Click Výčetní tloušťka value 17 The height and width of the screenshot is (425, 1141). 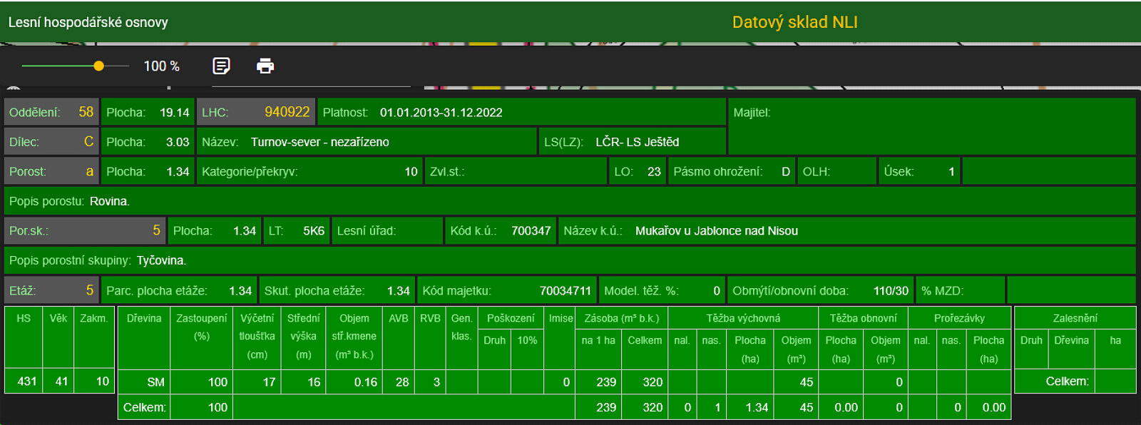[269, 382]
